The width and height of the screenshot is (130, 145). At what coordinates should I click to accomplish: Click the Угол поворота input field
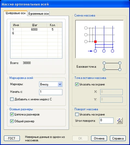click(x=107, y=121)
